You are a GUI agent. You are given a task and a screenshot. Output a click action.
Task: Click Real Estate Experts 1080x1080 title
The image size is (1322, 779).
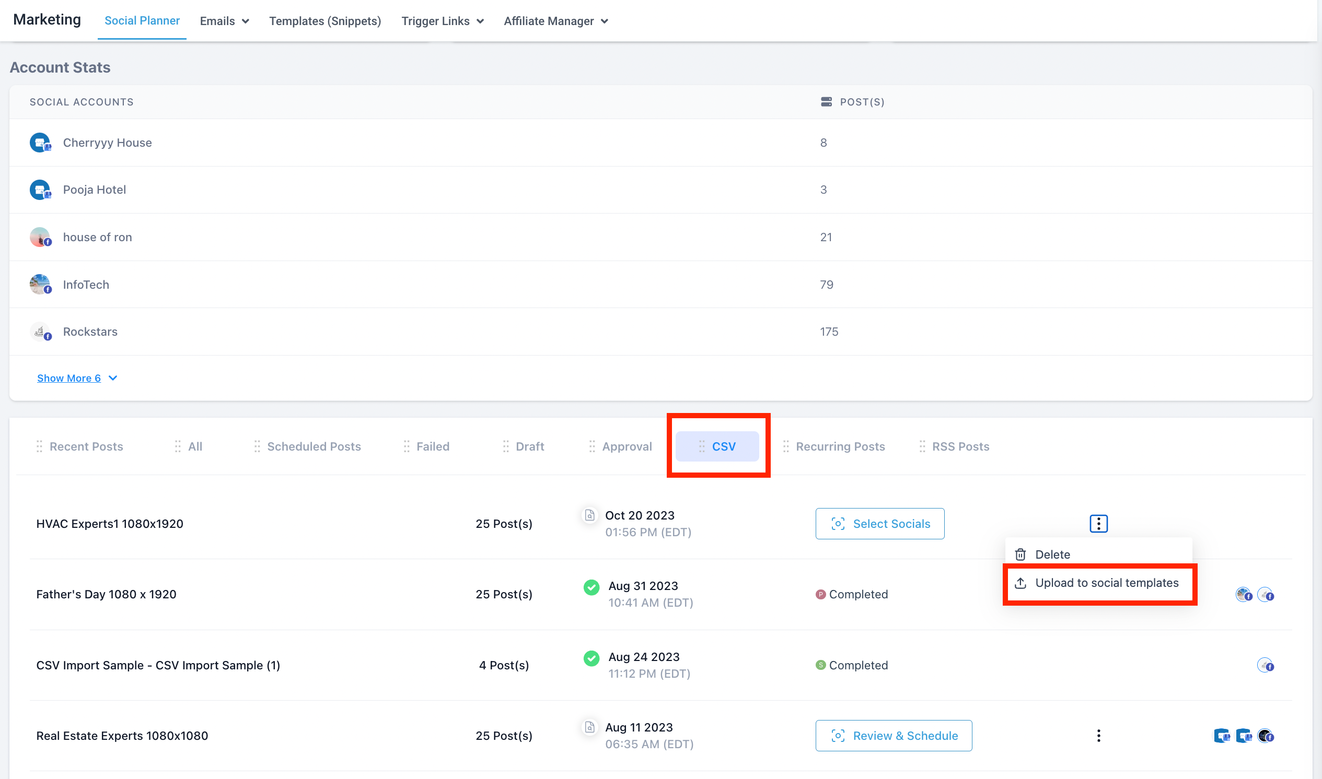[x=122, y=736]
